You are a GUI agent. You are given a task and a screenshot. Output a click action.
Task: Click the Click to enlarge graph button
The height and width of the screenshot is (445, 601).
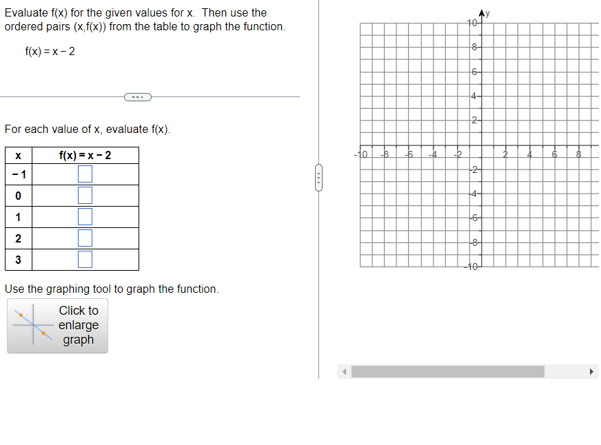[78, 325]
